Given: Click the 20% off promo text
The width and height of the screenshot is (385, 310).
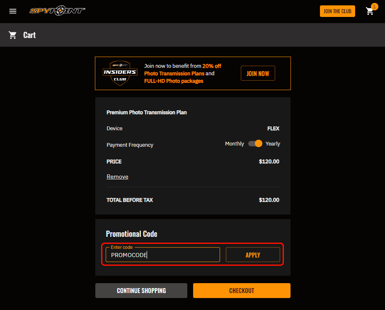Looking at the screenshot, I should 212,66.
